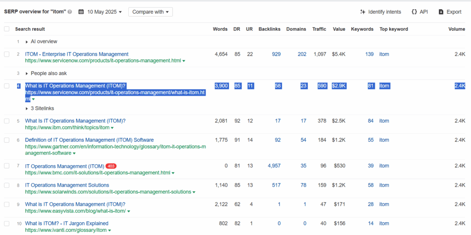Check the box for the Gartner definition result

coord(6,140)
